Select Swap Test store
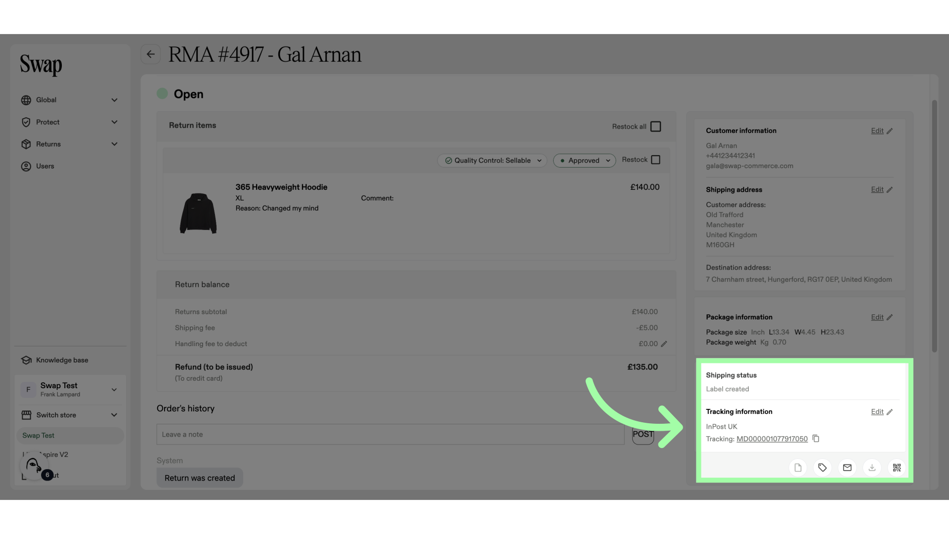This screenshot has height=534, width=949. 70,436
